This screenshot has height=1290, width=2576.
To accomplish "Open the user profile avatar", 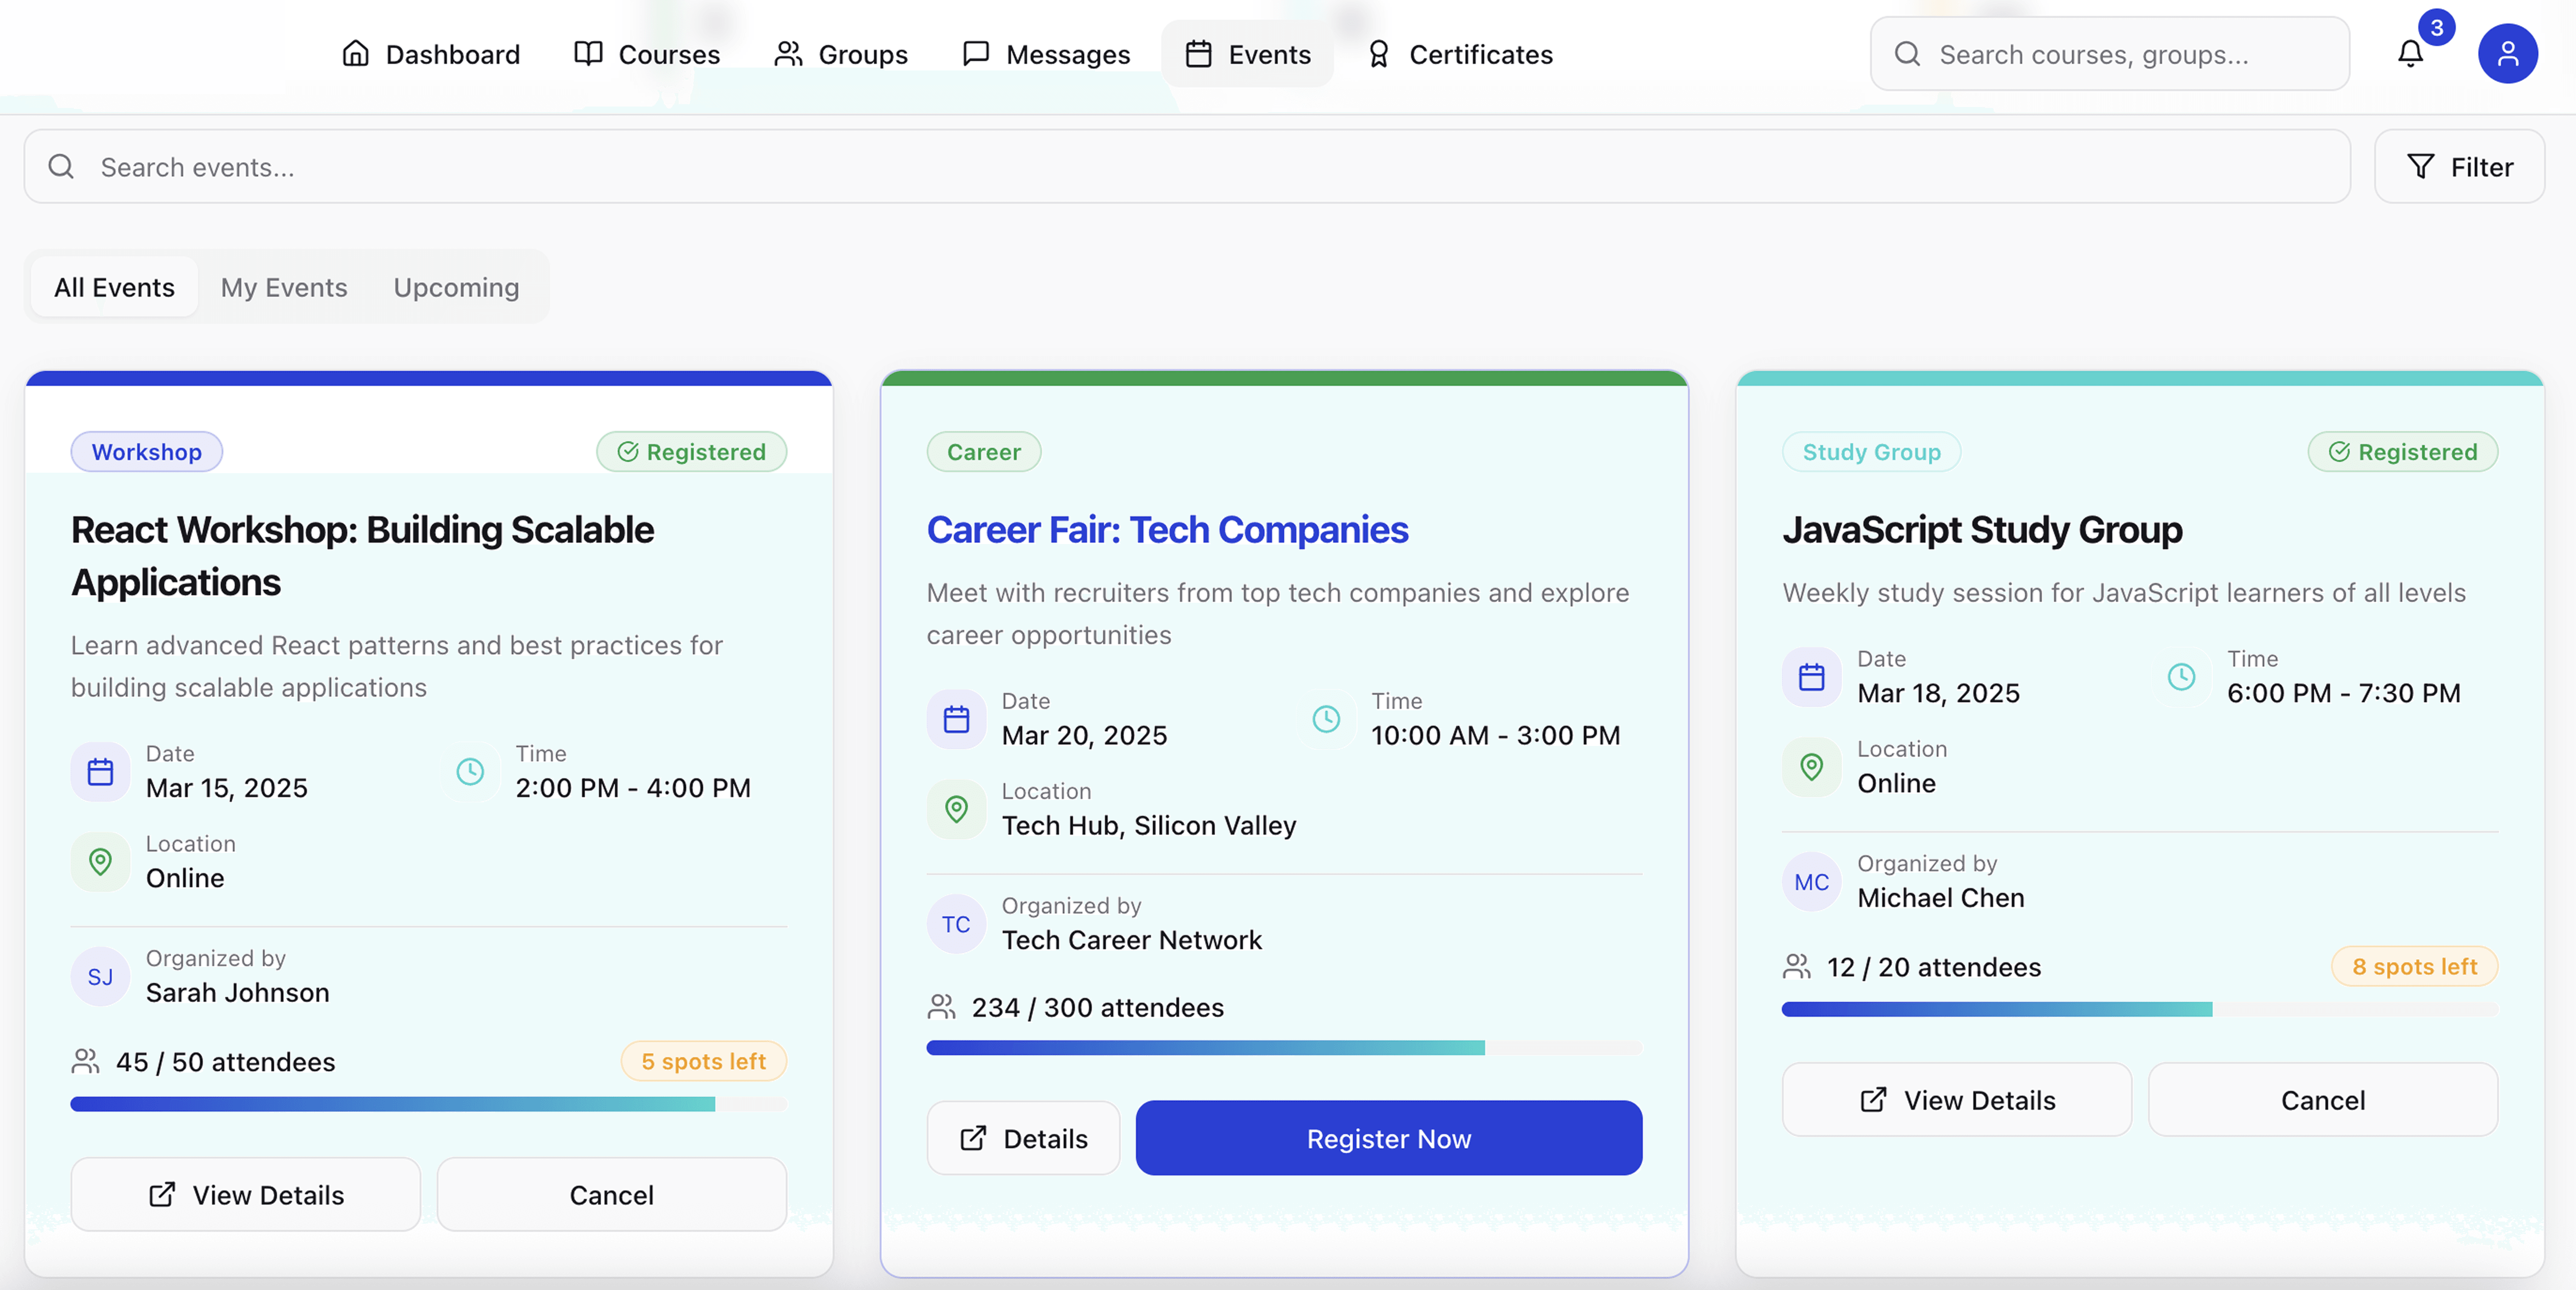I will [x=2507, y=54].
